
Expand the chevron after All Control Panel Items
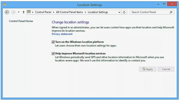click(x=85, y=12)
